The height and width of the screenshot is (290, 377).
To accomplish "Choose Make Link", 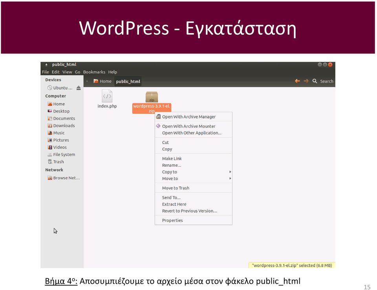I will coord(194,159).
